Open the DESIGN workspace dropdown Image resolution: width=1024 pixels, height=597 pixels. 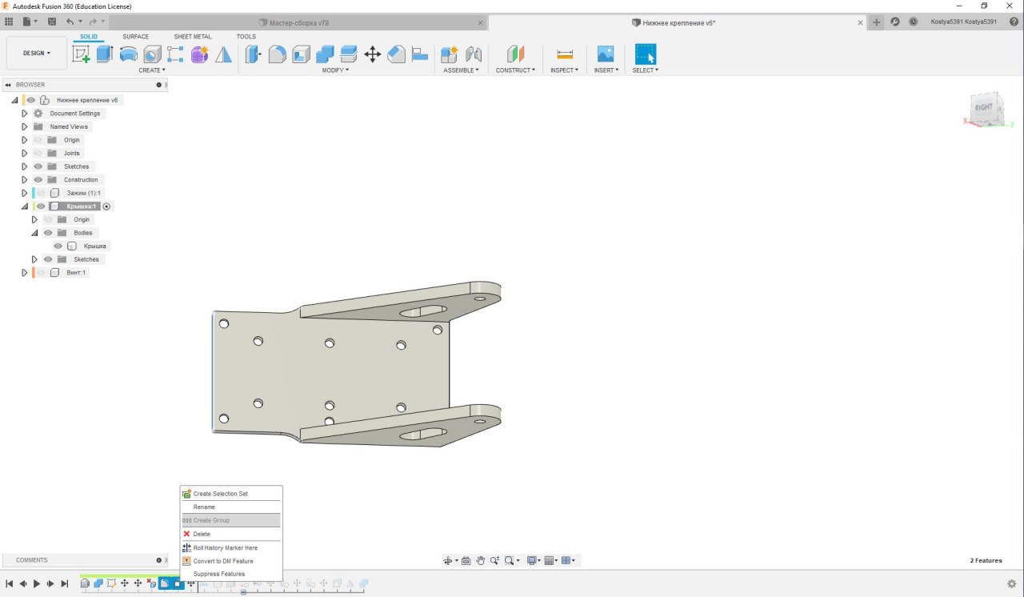[x=37, y=53]
